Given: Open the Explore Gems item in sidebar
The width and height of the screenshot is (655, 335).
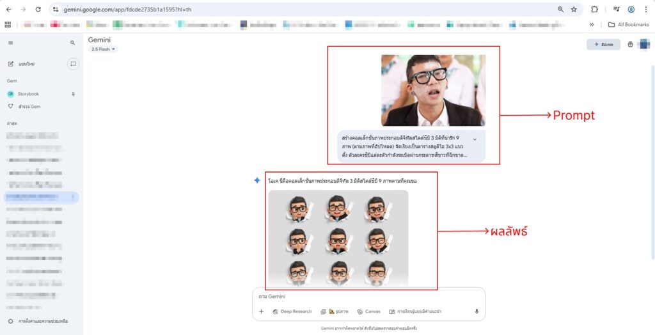Looking at the screenshot, I should point(29,106).
